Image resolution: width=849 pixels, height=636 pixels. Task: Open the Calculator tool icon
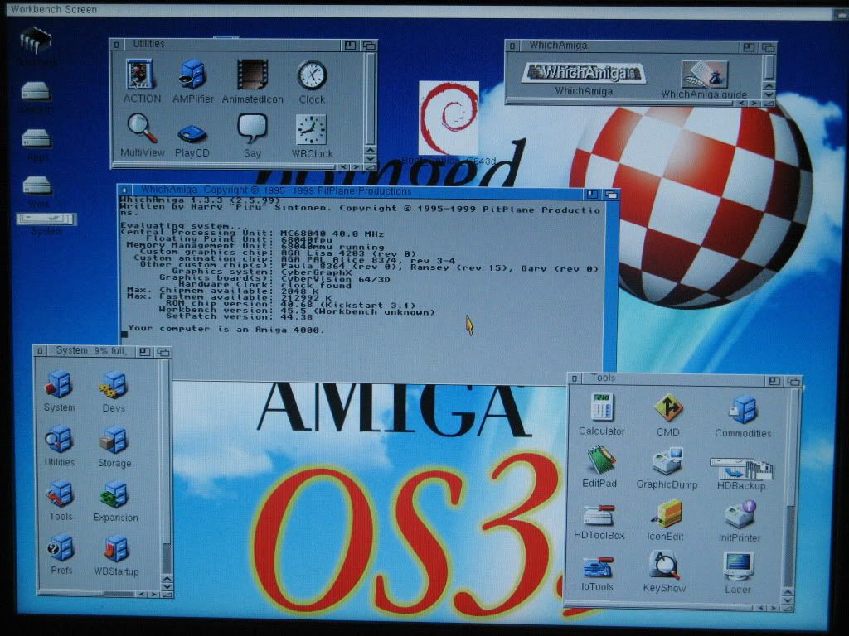pos(601,407)
